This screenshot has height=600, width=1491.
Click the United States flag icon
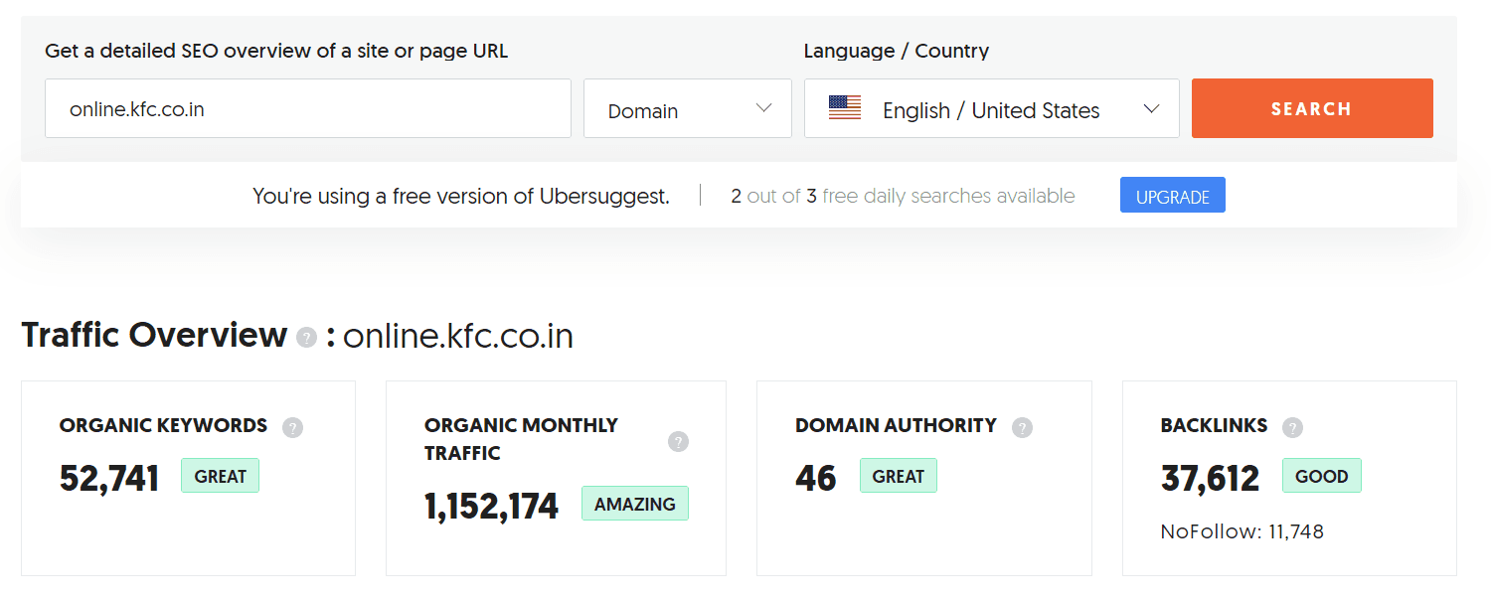coord(845,108)
